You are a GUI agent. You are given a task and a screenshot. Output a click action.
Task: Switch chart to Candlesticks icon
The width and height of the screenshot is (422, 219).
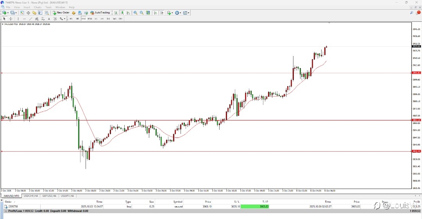click(x=122, y=12)
